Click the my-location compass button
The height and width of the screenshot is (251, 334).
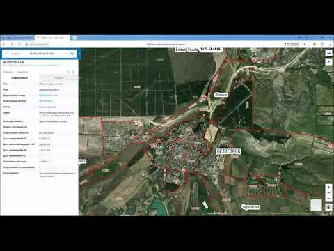point(328,207)
